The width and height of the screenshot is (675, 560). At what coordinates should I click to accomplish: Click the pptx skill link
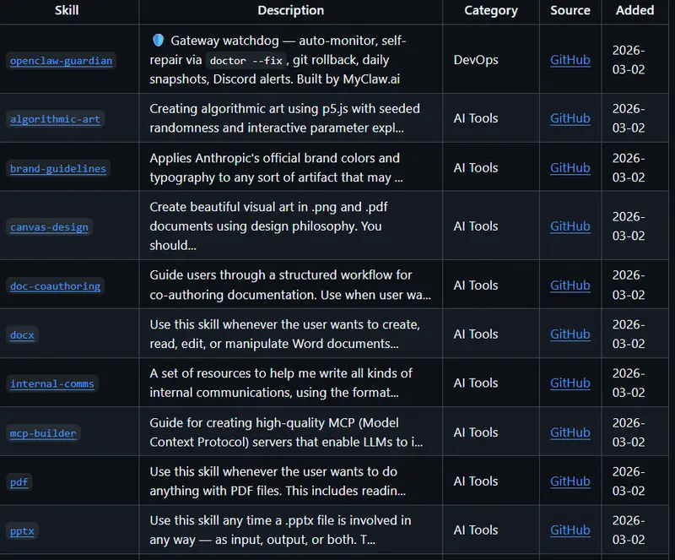[x=22, y=530]
